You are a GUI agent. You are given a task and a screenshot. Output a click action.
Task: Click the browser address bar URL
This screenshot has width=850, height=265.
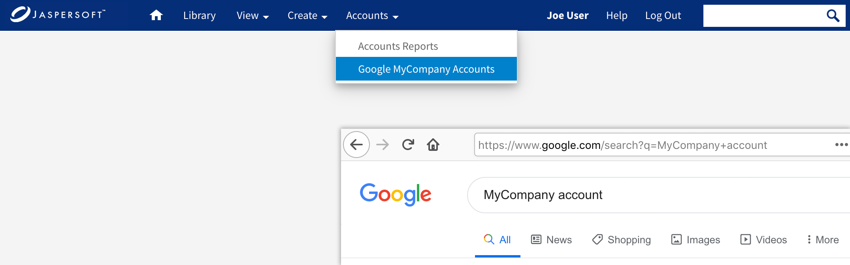coord(622,145)
